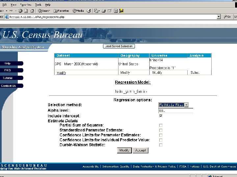Click the Internet zone status bar icon
This screenshot has width=237, height=177.
click(x=210, y=176)
